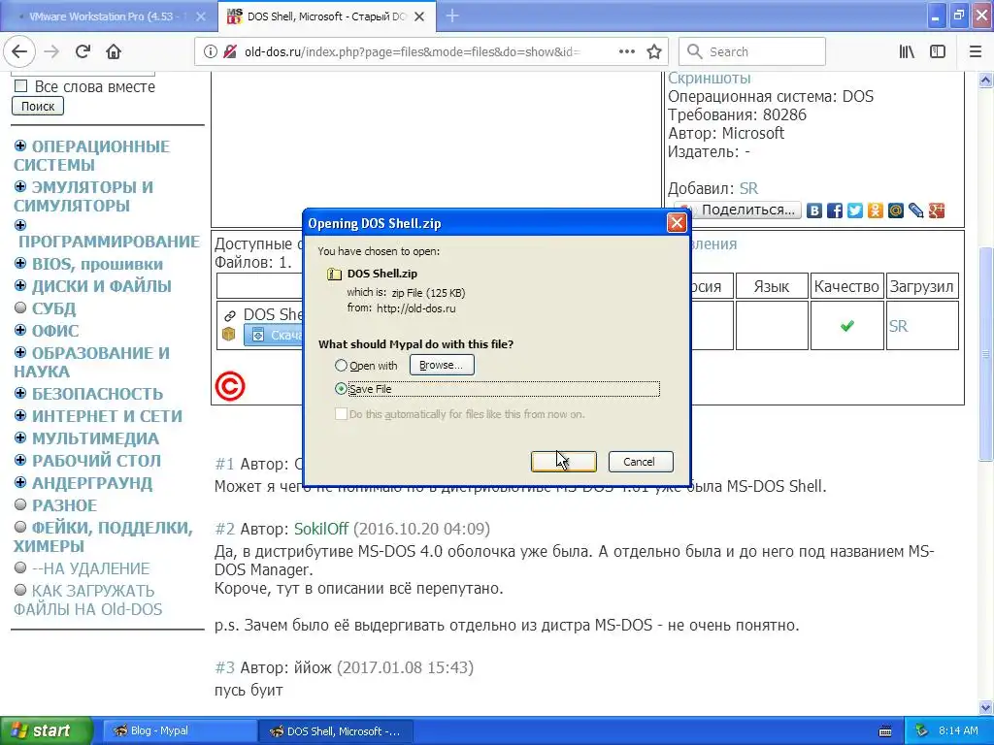Click the red copyright symbol icon
Screen dimensions: 994x745
(x=229, y=386)
